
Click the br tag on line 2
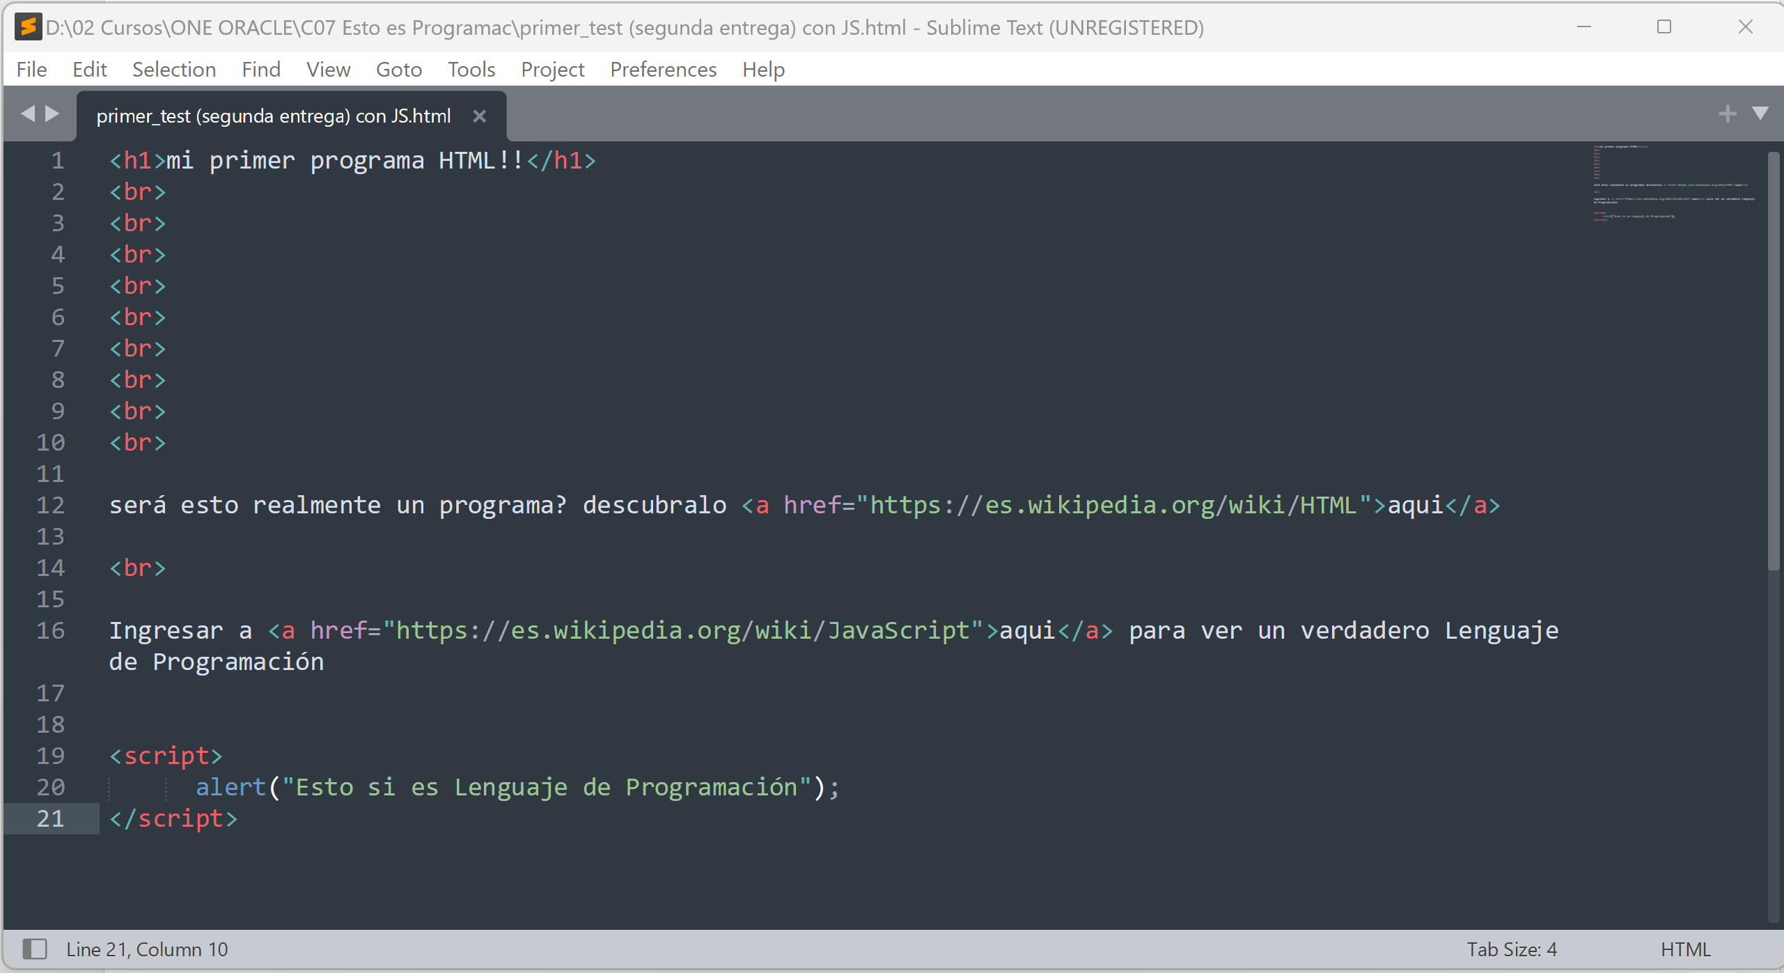(x=138, y=192)
